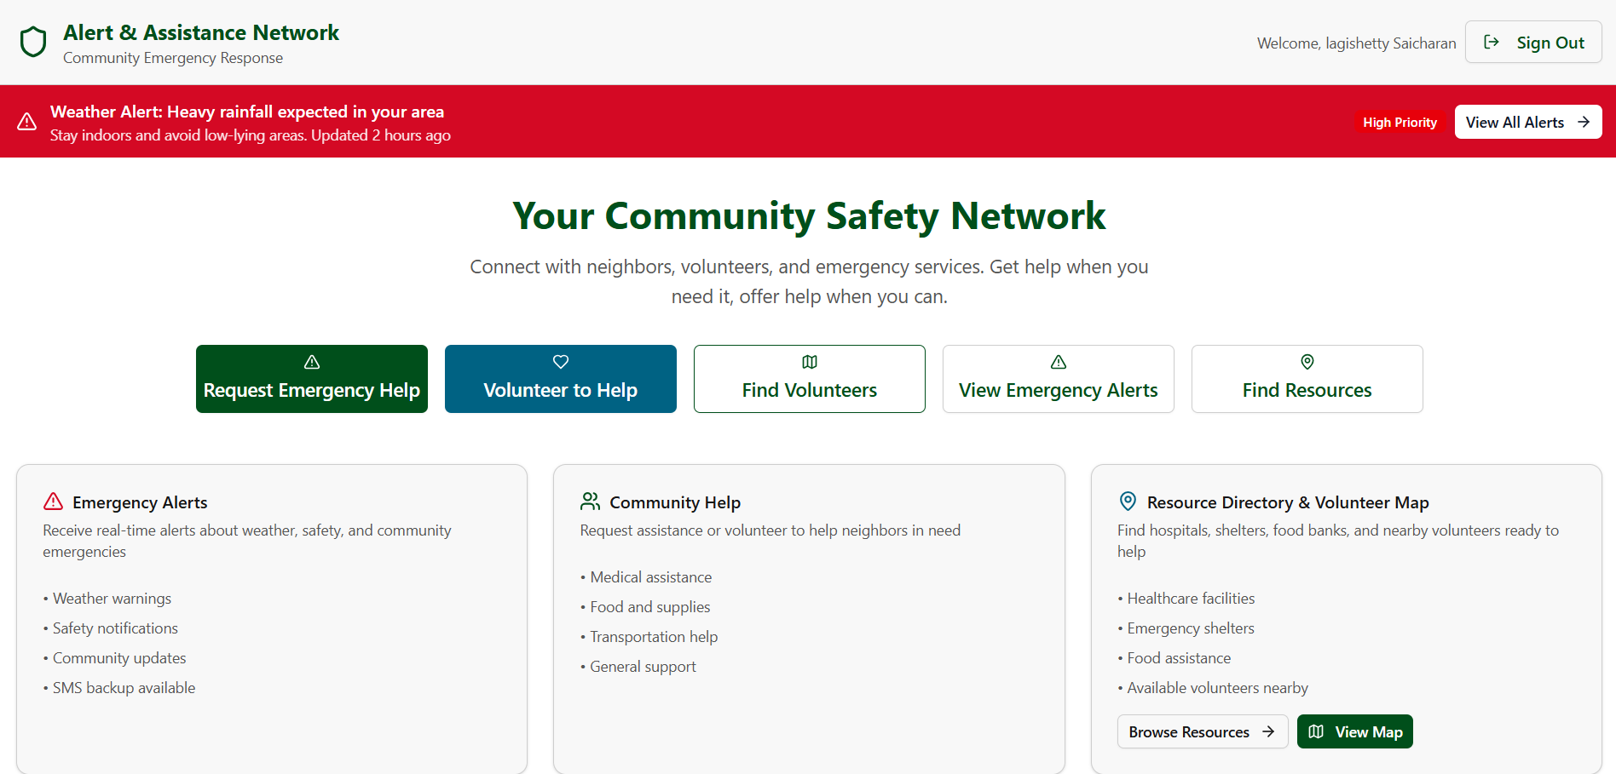Image resolution: width=1616 pixels, height=774 pixels.
Task: Request Emergency Help
Action: (x=312, y=379)
